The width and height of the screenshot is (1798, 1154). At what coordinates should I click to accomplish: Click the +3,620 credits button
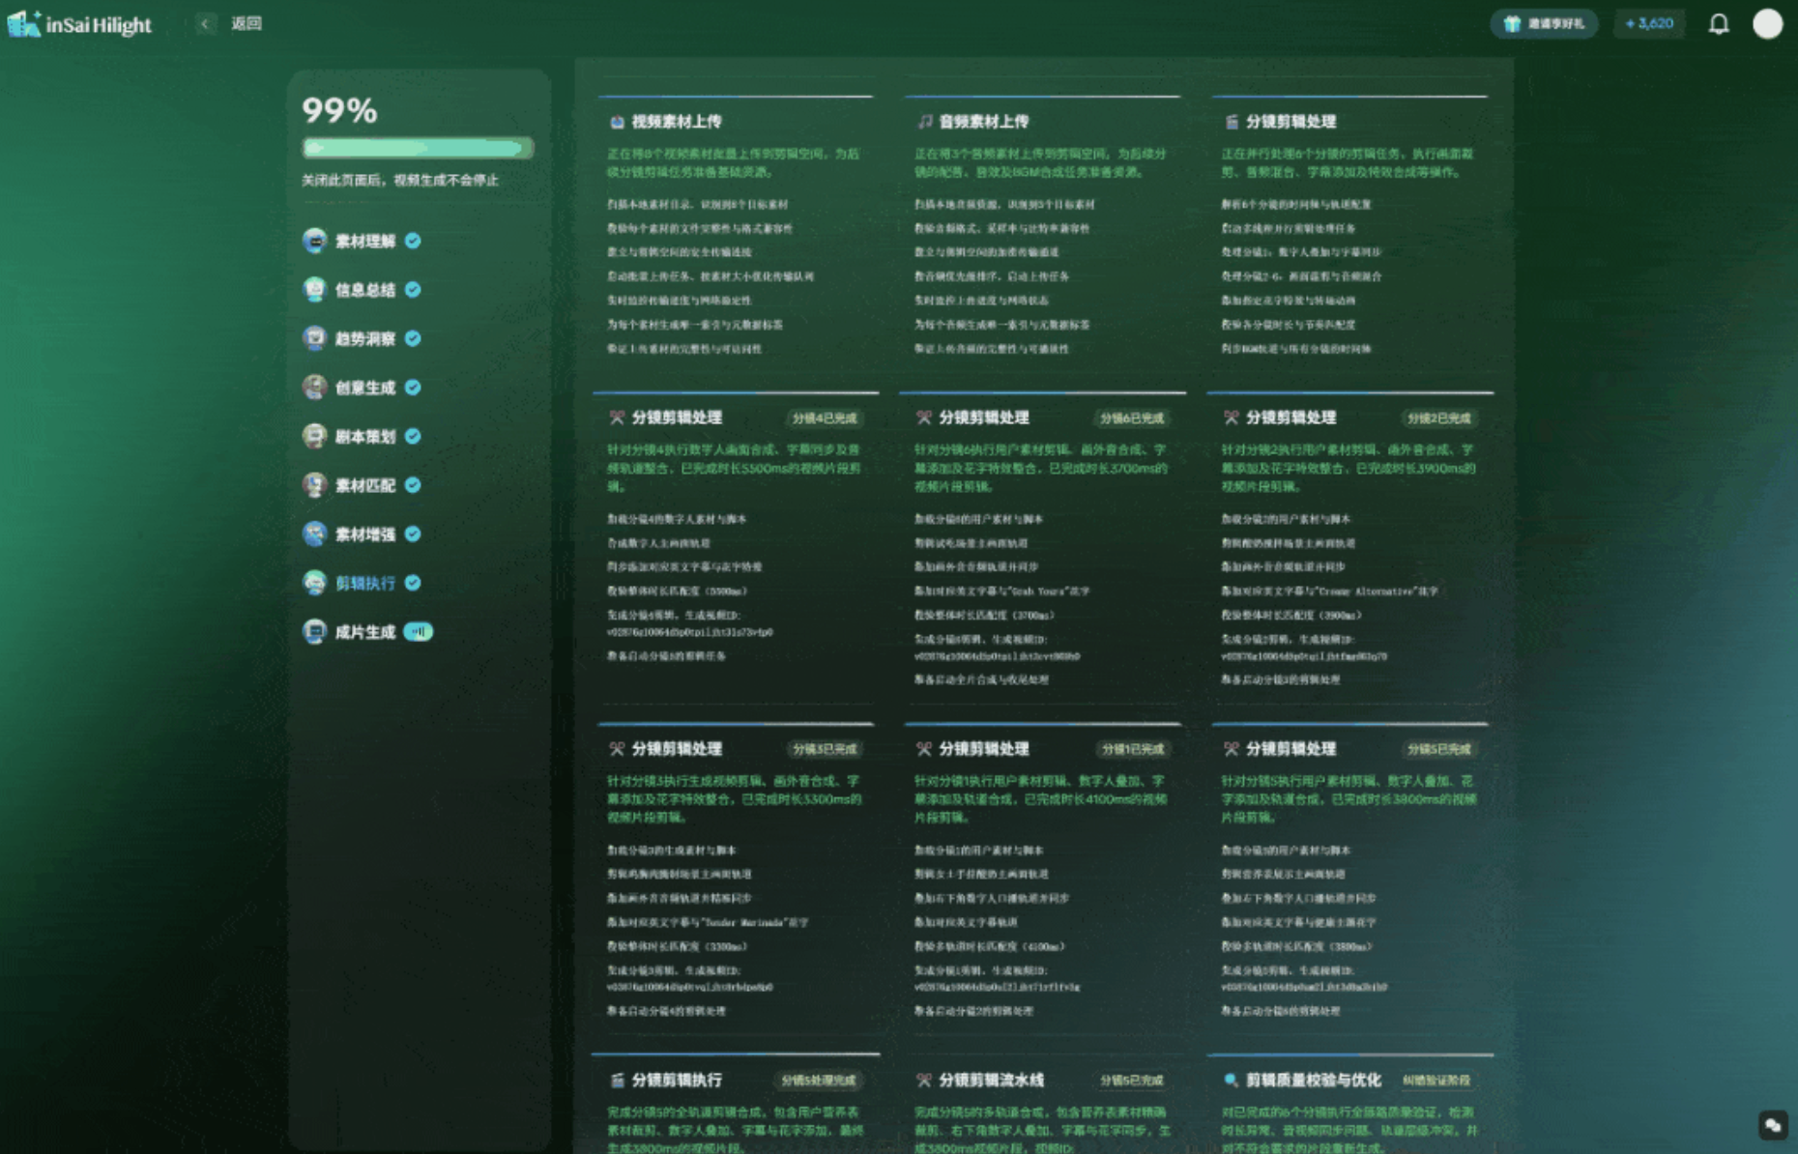1649,24
